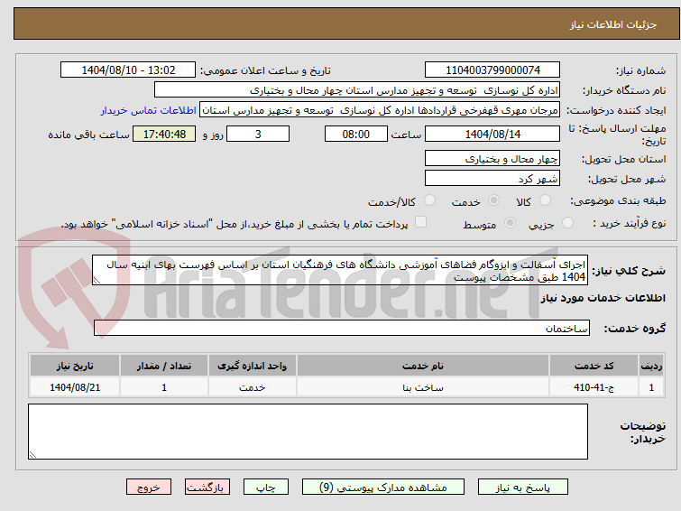This screenshot has width=681, height=511.
Task: Click the نام خدمت column header
Action: (x=423, y=366)
